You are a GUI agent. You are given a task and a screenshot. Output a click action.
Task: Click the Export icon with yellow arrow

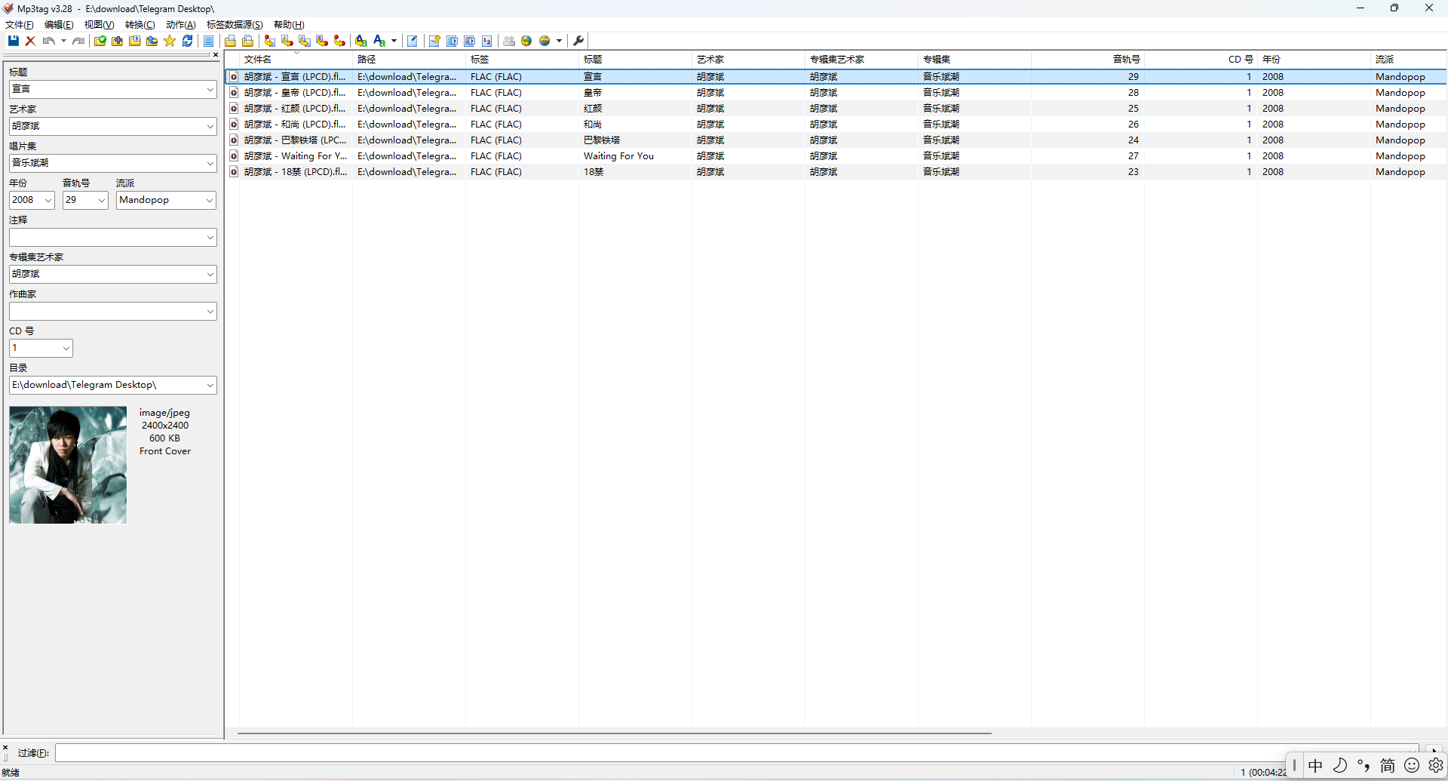434,41
